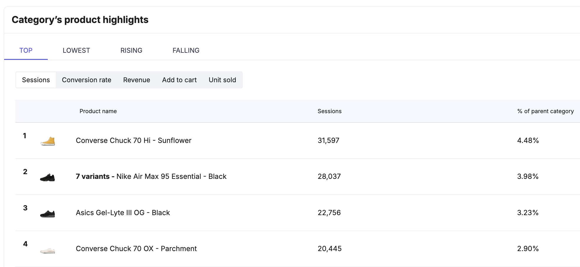The width and height of the screenshot is (580, 267).
Task: Click the 28,037 sessions value
Action: pos(329,177)
